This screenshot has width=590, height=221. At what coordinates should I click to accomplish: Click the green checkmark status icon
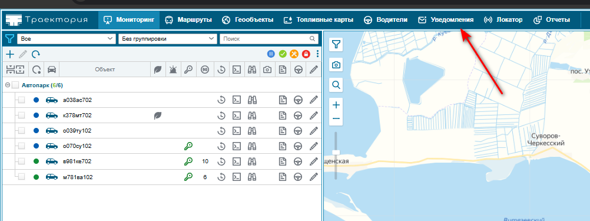tap(283, 54)
